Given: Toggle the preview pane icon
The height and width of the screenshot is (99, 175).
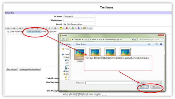Looking at the screenshot, I should point(156,44).
